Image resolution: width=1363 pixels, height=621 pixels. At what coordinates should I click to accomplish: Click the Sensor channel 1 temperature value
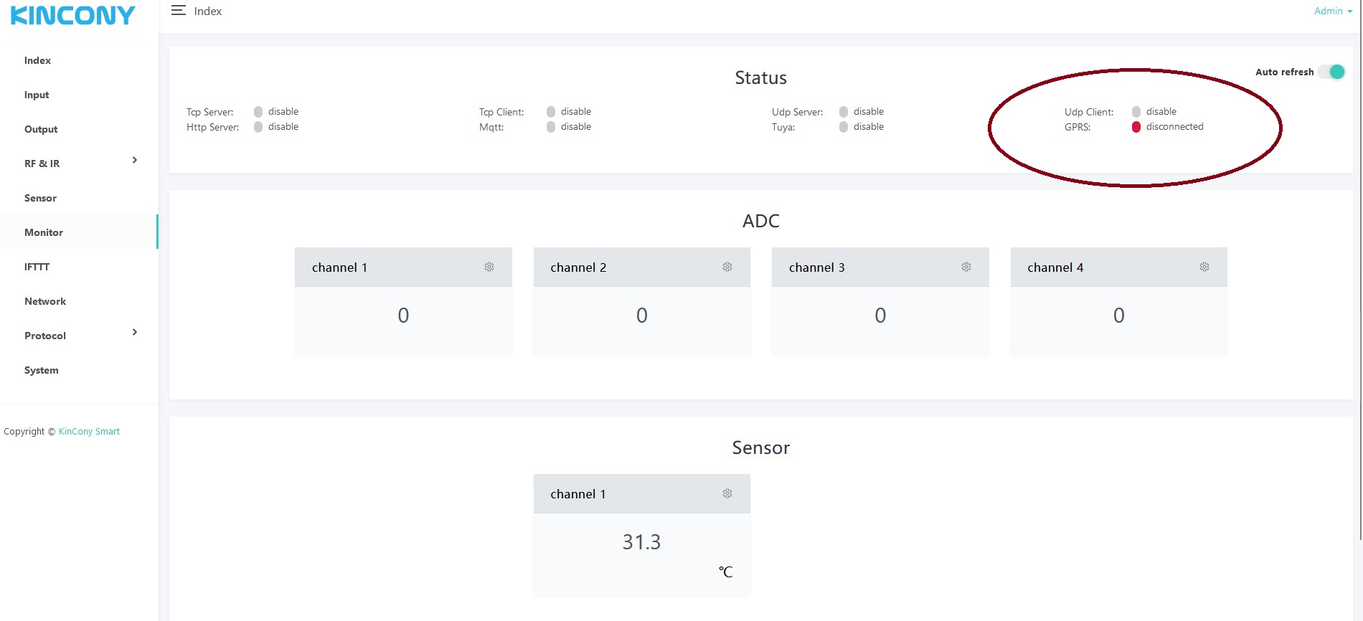point(641,542)
